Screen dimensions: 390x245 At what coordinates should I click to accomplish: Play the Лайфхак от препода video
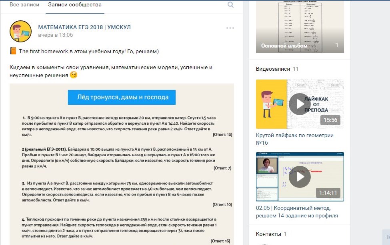(300, 104)
